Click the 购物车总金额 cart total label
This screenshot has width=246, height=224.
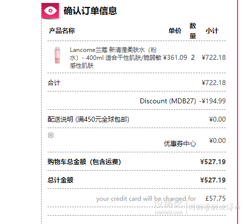[84, 162]
